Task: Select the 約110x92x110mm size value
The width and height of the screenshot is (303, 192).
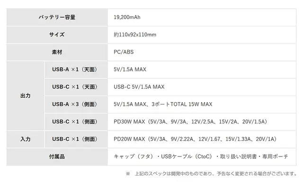Action: [135, 35]
